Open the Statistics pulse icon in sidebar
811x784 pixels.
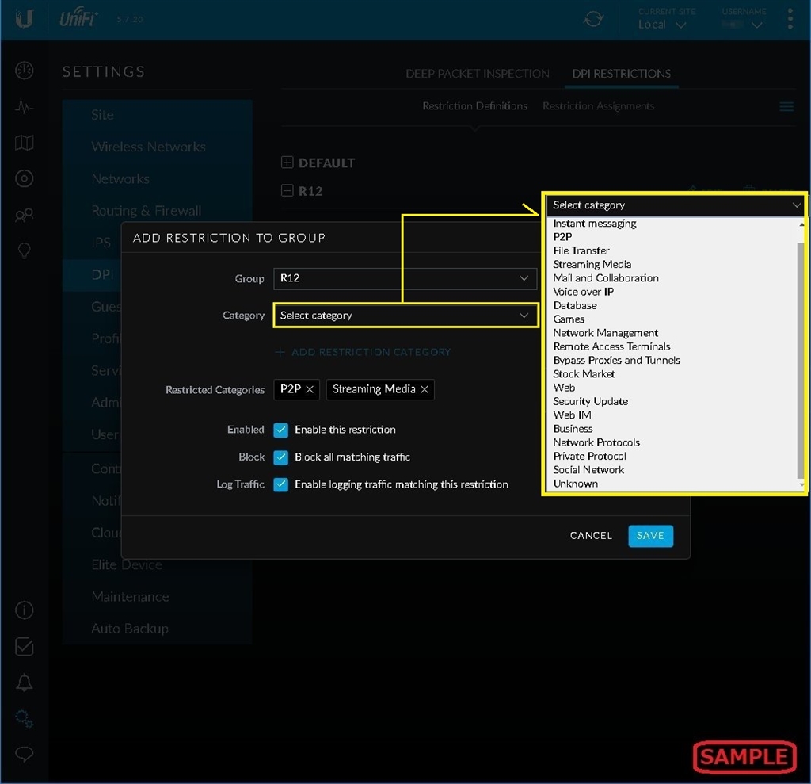[25, 107]
